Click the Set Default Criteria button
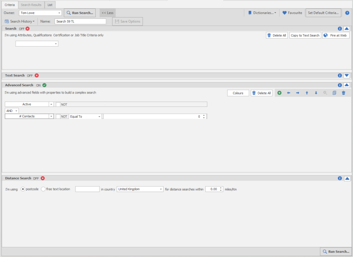The image size is (353, 257). (x=323, y=13)
